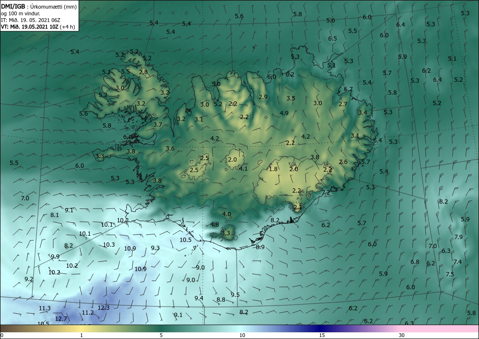Click the colour scale label "30"
479x339 pixels.
coord(402,336)
